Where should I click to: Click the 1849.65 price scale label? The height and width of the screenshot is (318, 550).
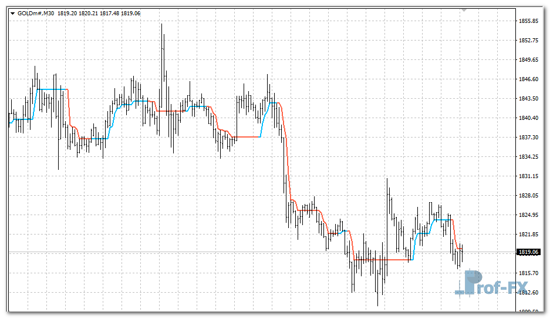(x=529, y=60)
